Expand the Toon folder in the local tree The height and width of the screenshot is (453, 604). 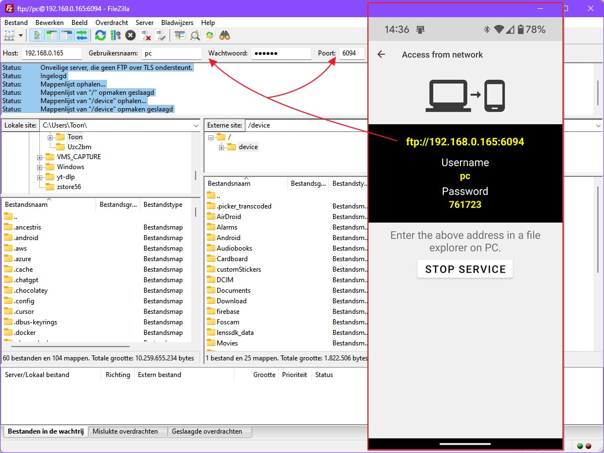pyautogui.click(x=50, y=138)
